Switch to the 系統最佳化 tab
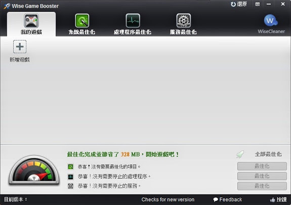 coord(82,24)
